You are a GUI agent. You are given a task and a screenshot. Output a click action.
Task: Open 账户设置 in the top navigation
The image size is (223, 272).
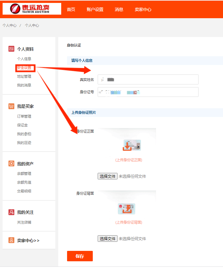tap(95, 9)
